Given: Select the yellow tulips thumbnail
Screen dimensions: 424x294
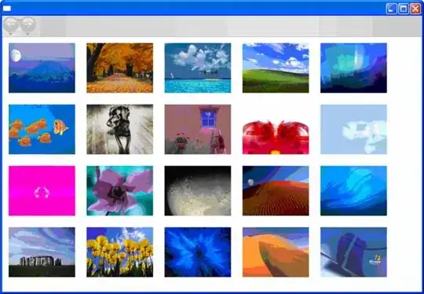Looking at the screenshot, I should coord(120,252).
